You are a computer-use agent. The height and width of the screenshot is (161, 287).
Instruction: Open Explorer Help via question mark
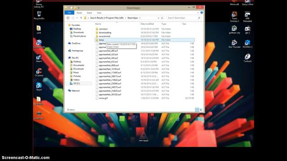[x=201, y=13]
